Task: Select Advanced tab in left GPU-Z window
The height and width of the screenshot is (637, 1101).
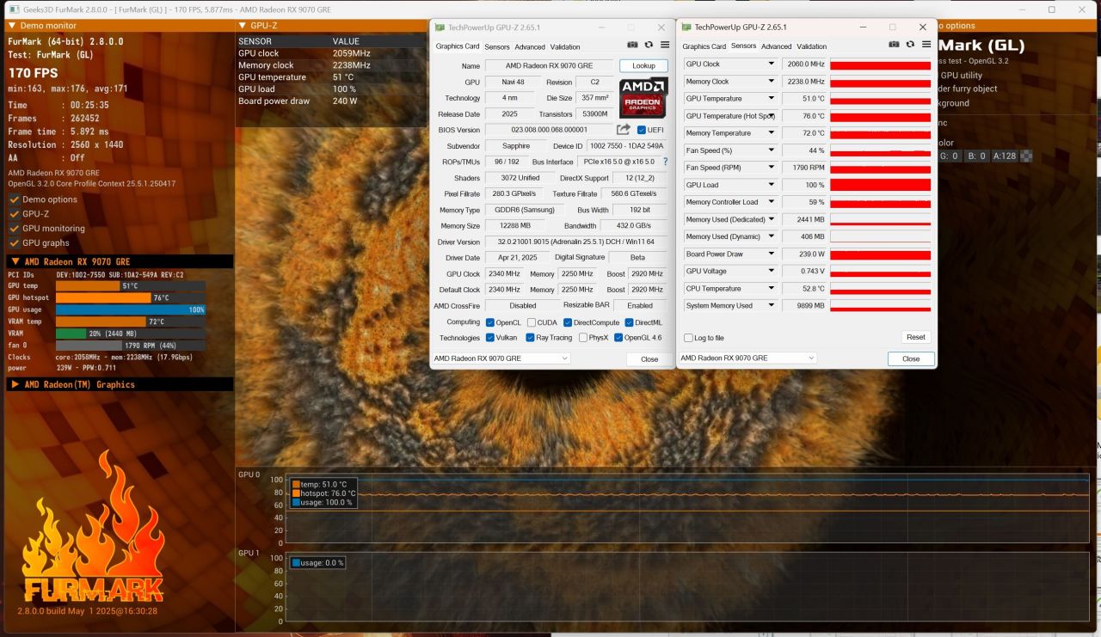Action: point(530,47)
